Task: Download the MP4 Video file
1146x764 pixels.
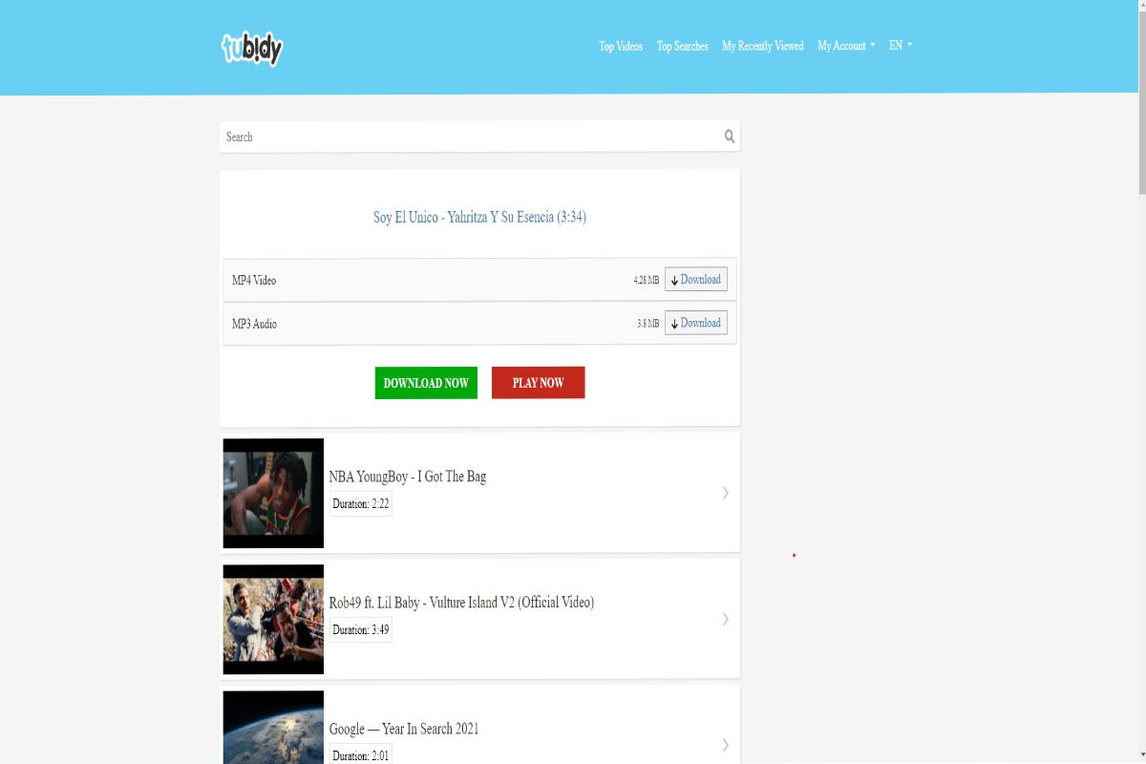Action: [x=696, y=279]
